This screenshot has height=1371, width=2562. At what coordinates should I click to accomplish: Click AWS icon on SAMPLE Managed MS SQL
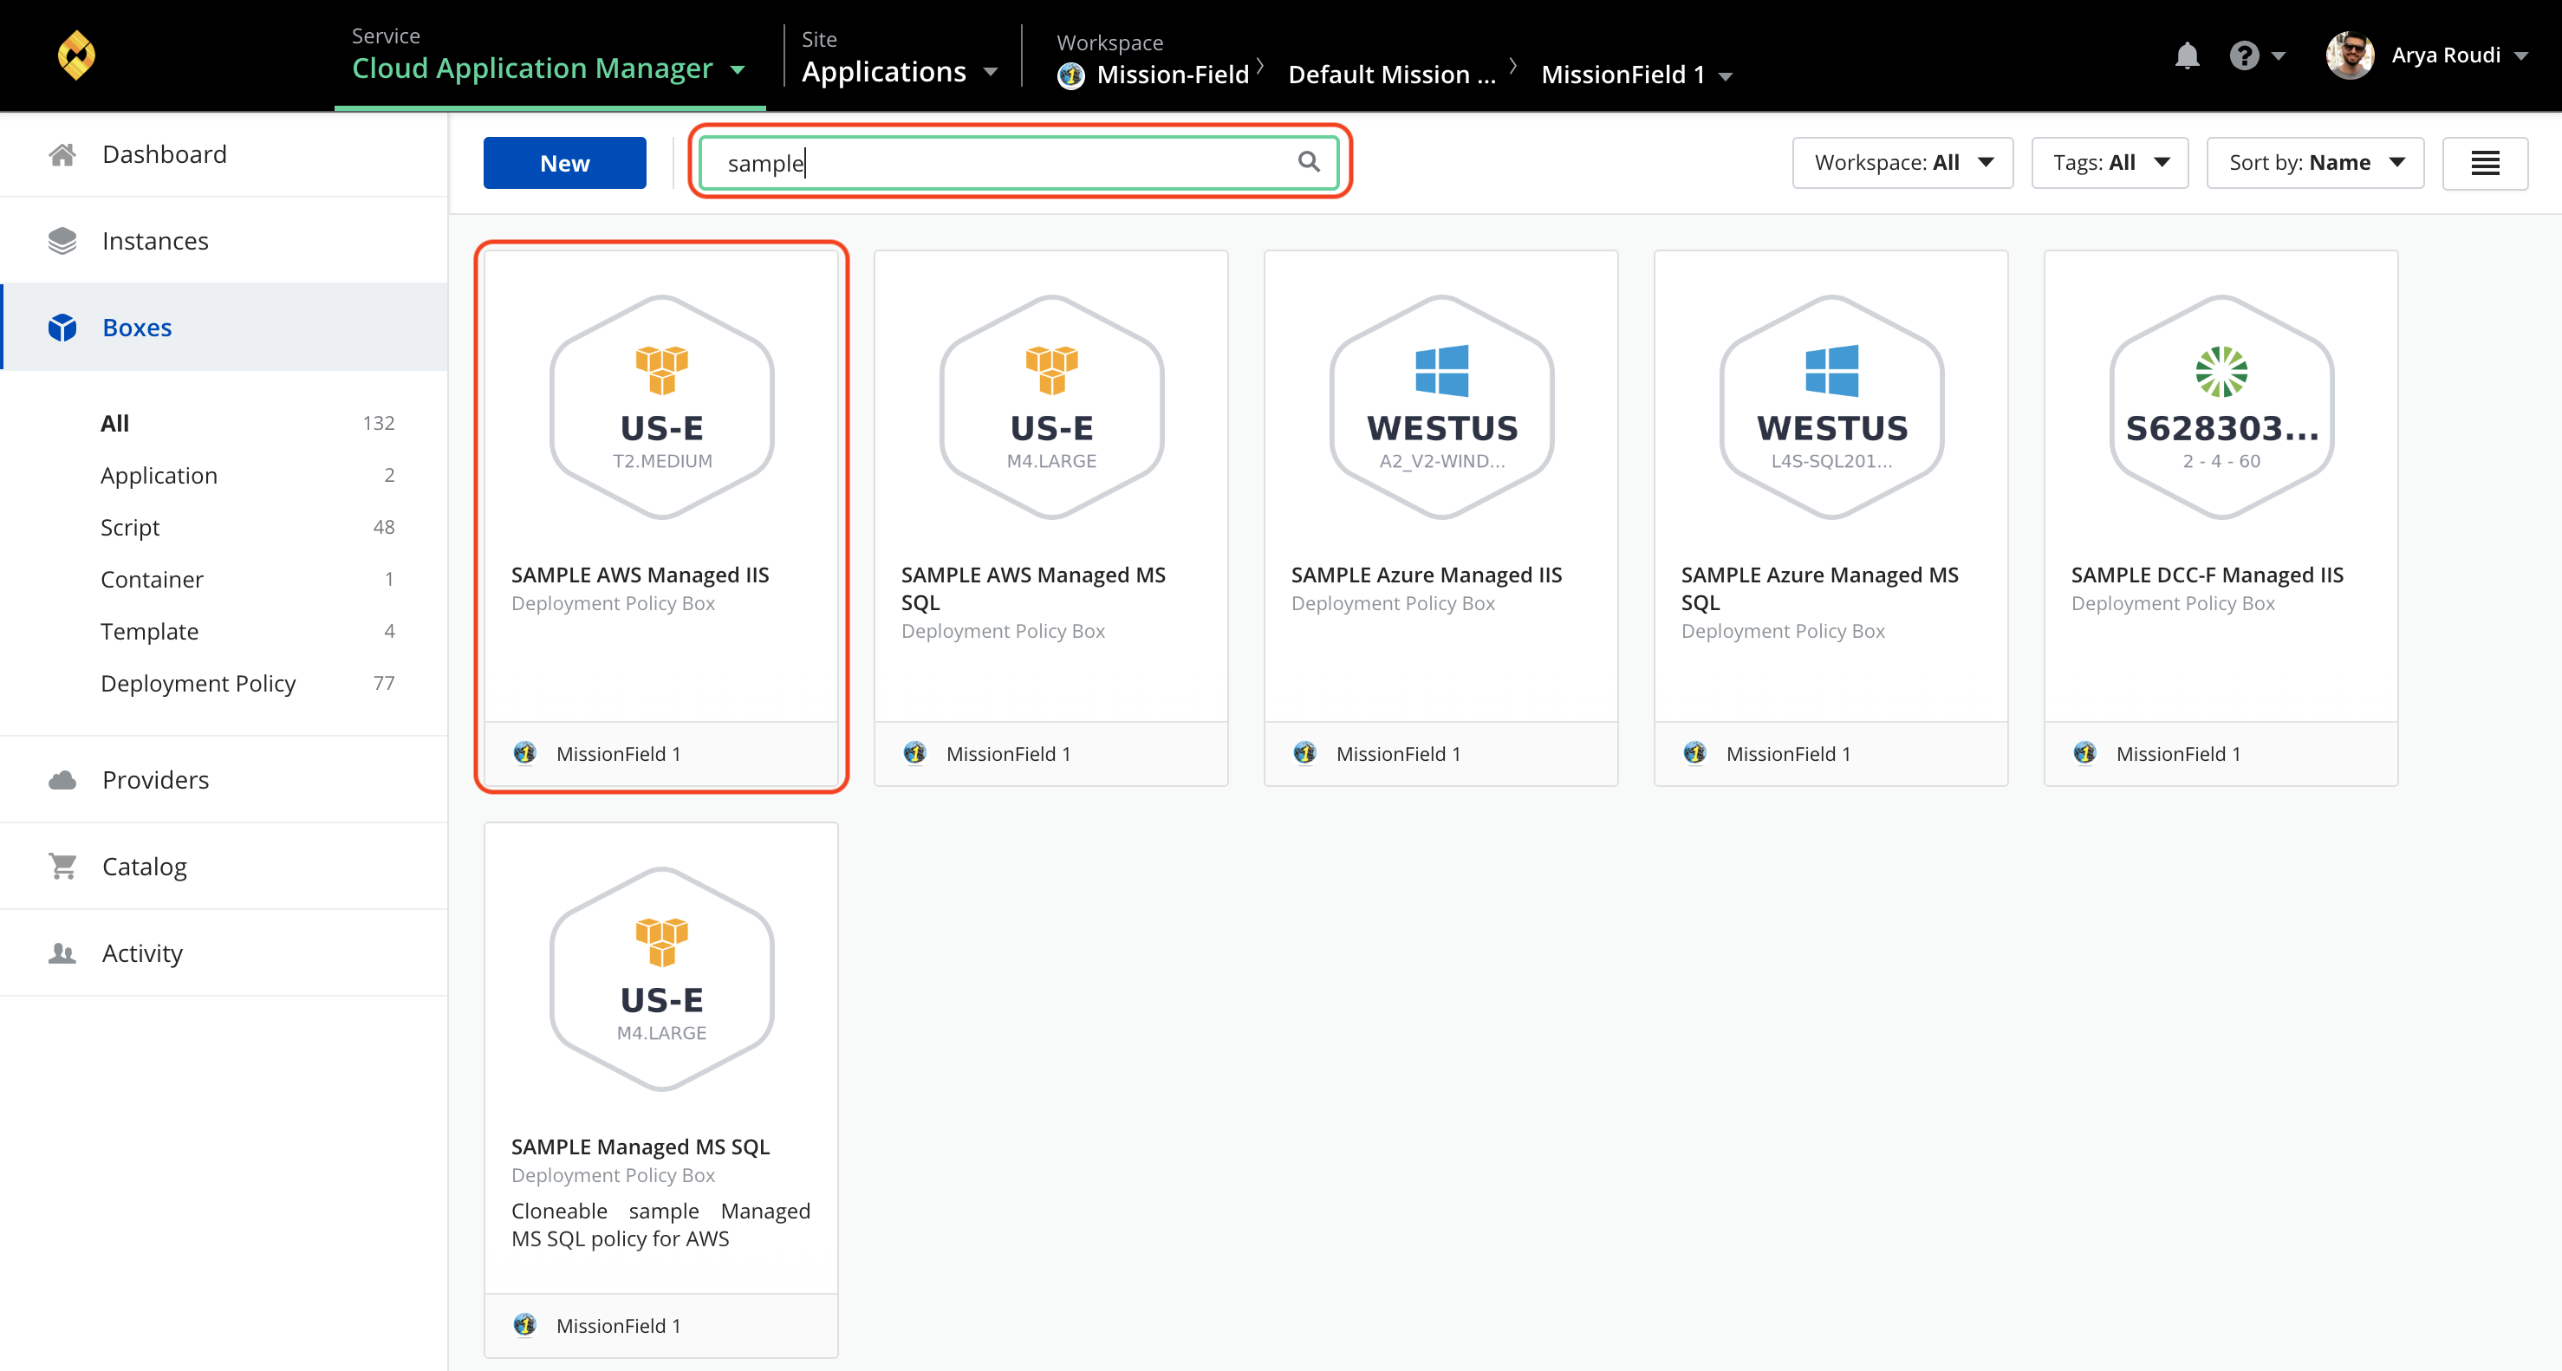tap(661, 941)
